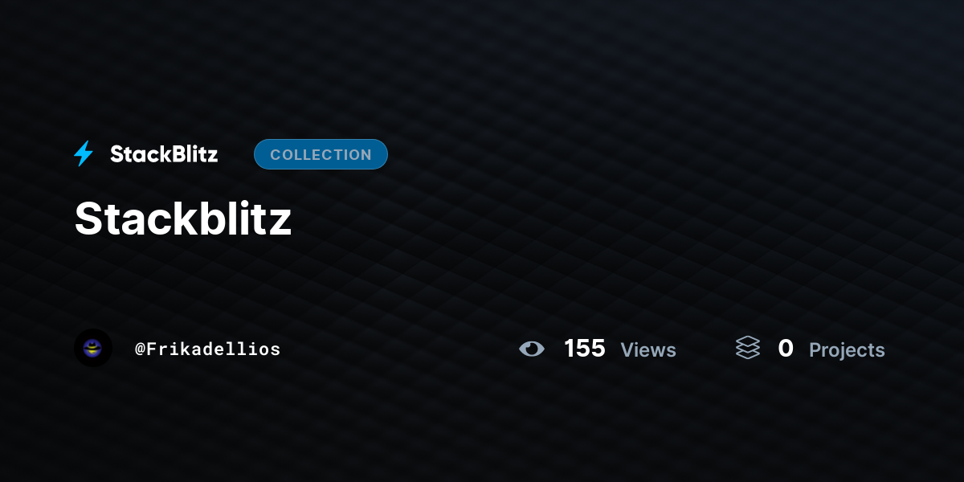Screen dimensions: 964x482
Task: Click the StackBlitz lightning bolt logo
Action: coord(84,153)
